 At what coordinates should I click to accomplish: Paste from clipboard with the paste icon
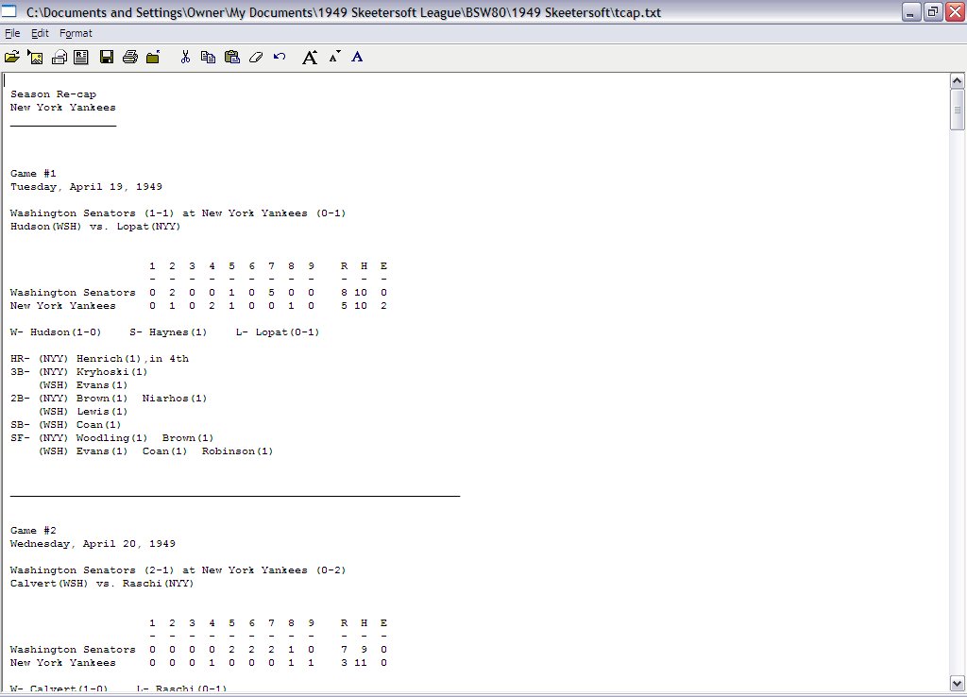(x=232, y=58)
